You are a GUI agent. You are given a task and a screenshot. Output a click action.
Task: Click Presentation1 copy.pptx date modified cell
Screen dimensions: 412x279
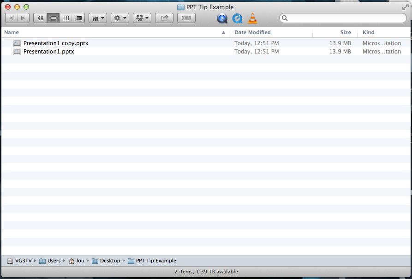click(257, 43)
